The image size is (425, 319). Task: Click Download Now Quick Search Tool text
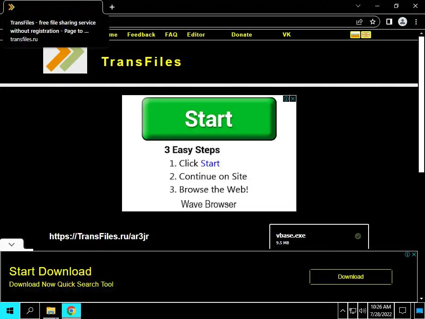[61, 284]
